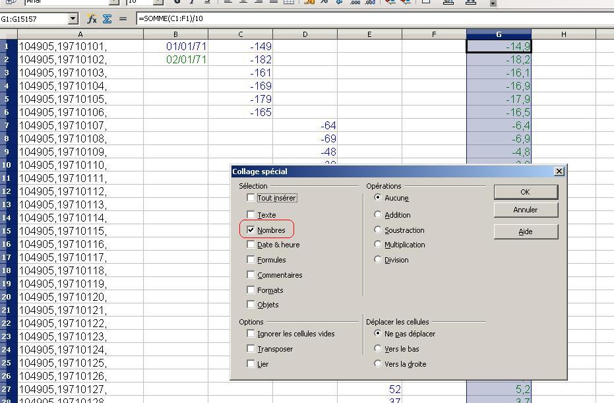Image resolution: width=614 pixels, height=403 pixels.
Task: Click cell with value -179
Action: [241, 99]
